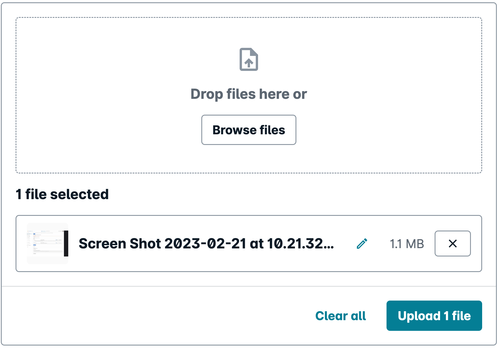Click the edit pencil beside the file name
Viewport: 500px width, 351px height.
click(x=362, y=244)
